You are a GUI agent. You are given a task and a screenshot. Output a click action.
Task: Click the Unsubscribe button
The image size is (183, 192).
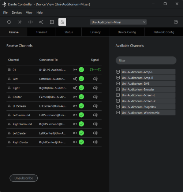tap(24, 178)
